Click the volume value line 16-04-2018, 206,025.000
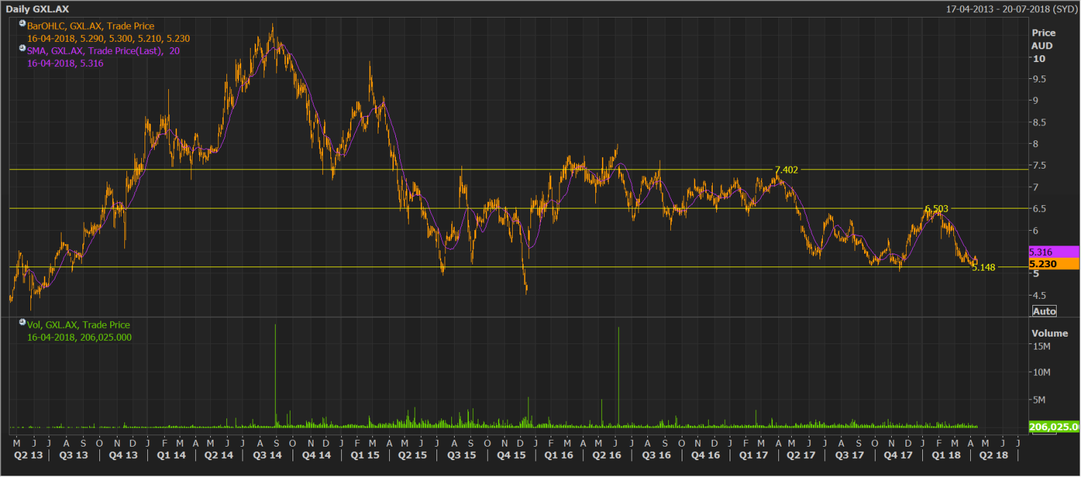 [79, 337]
